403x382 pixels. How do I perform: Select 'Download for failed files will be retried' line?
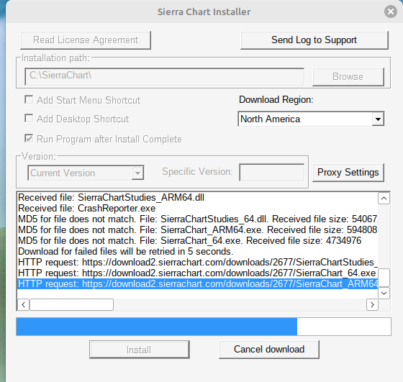tap(197, 252)
